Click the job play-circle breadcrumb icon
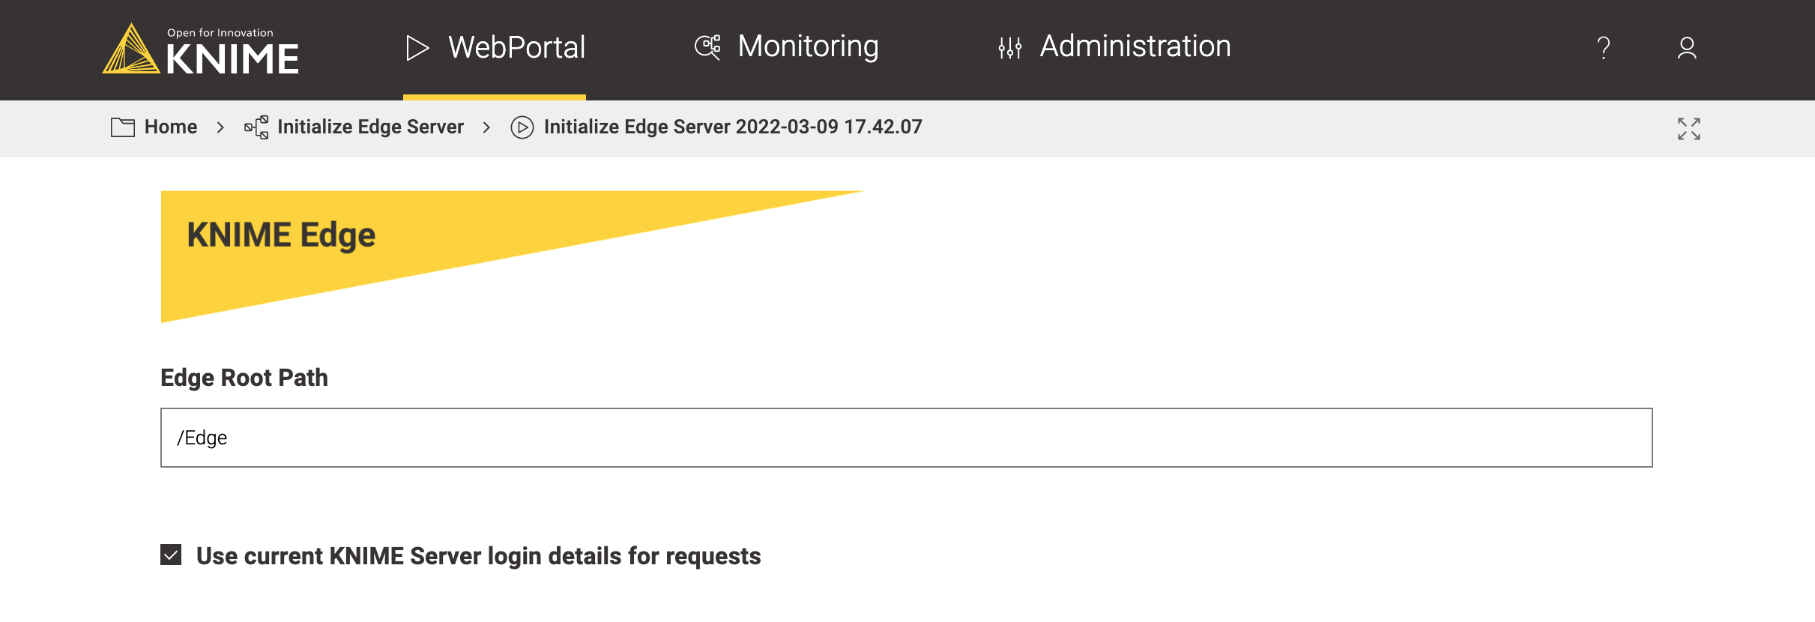This screenshot has width=1815, height=622. point(522,127)
